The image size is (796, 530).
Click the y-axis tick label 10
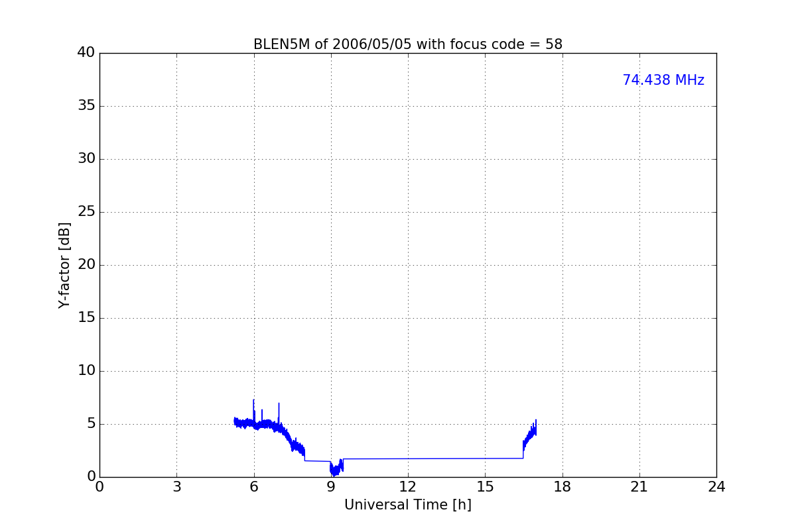pyautogui.click(x=86, y=371)
